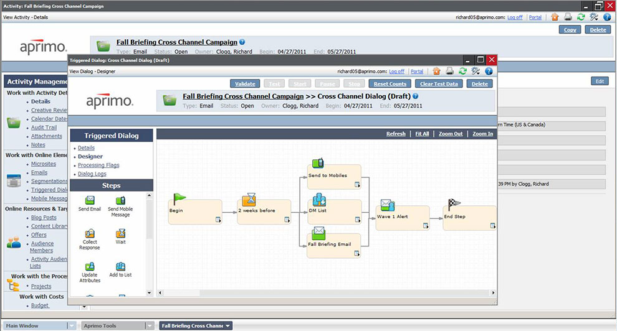This screenshot has height=331, width=617.
Task: Click Edit button in the Activity window
Action: 600,81
